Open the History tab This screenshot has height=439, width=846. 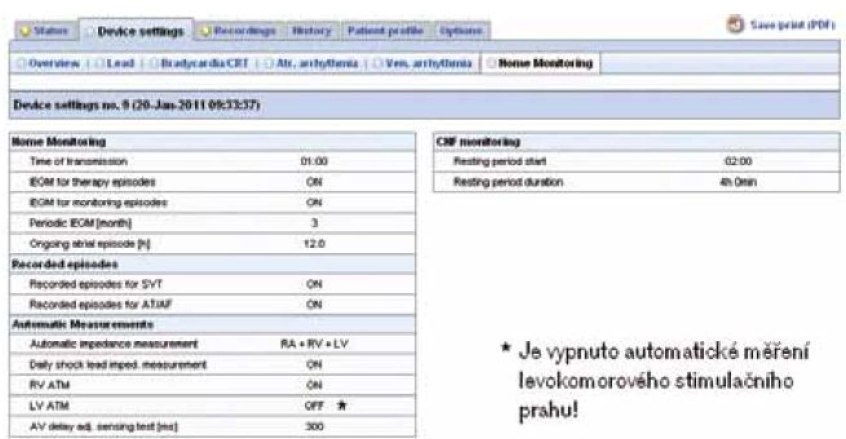[312, 31]
